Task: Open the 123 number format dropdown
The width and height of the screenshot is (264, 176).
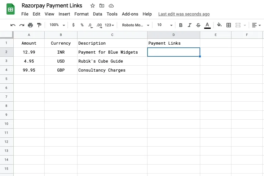Action: pyautogui.click(x=109, y=25)
